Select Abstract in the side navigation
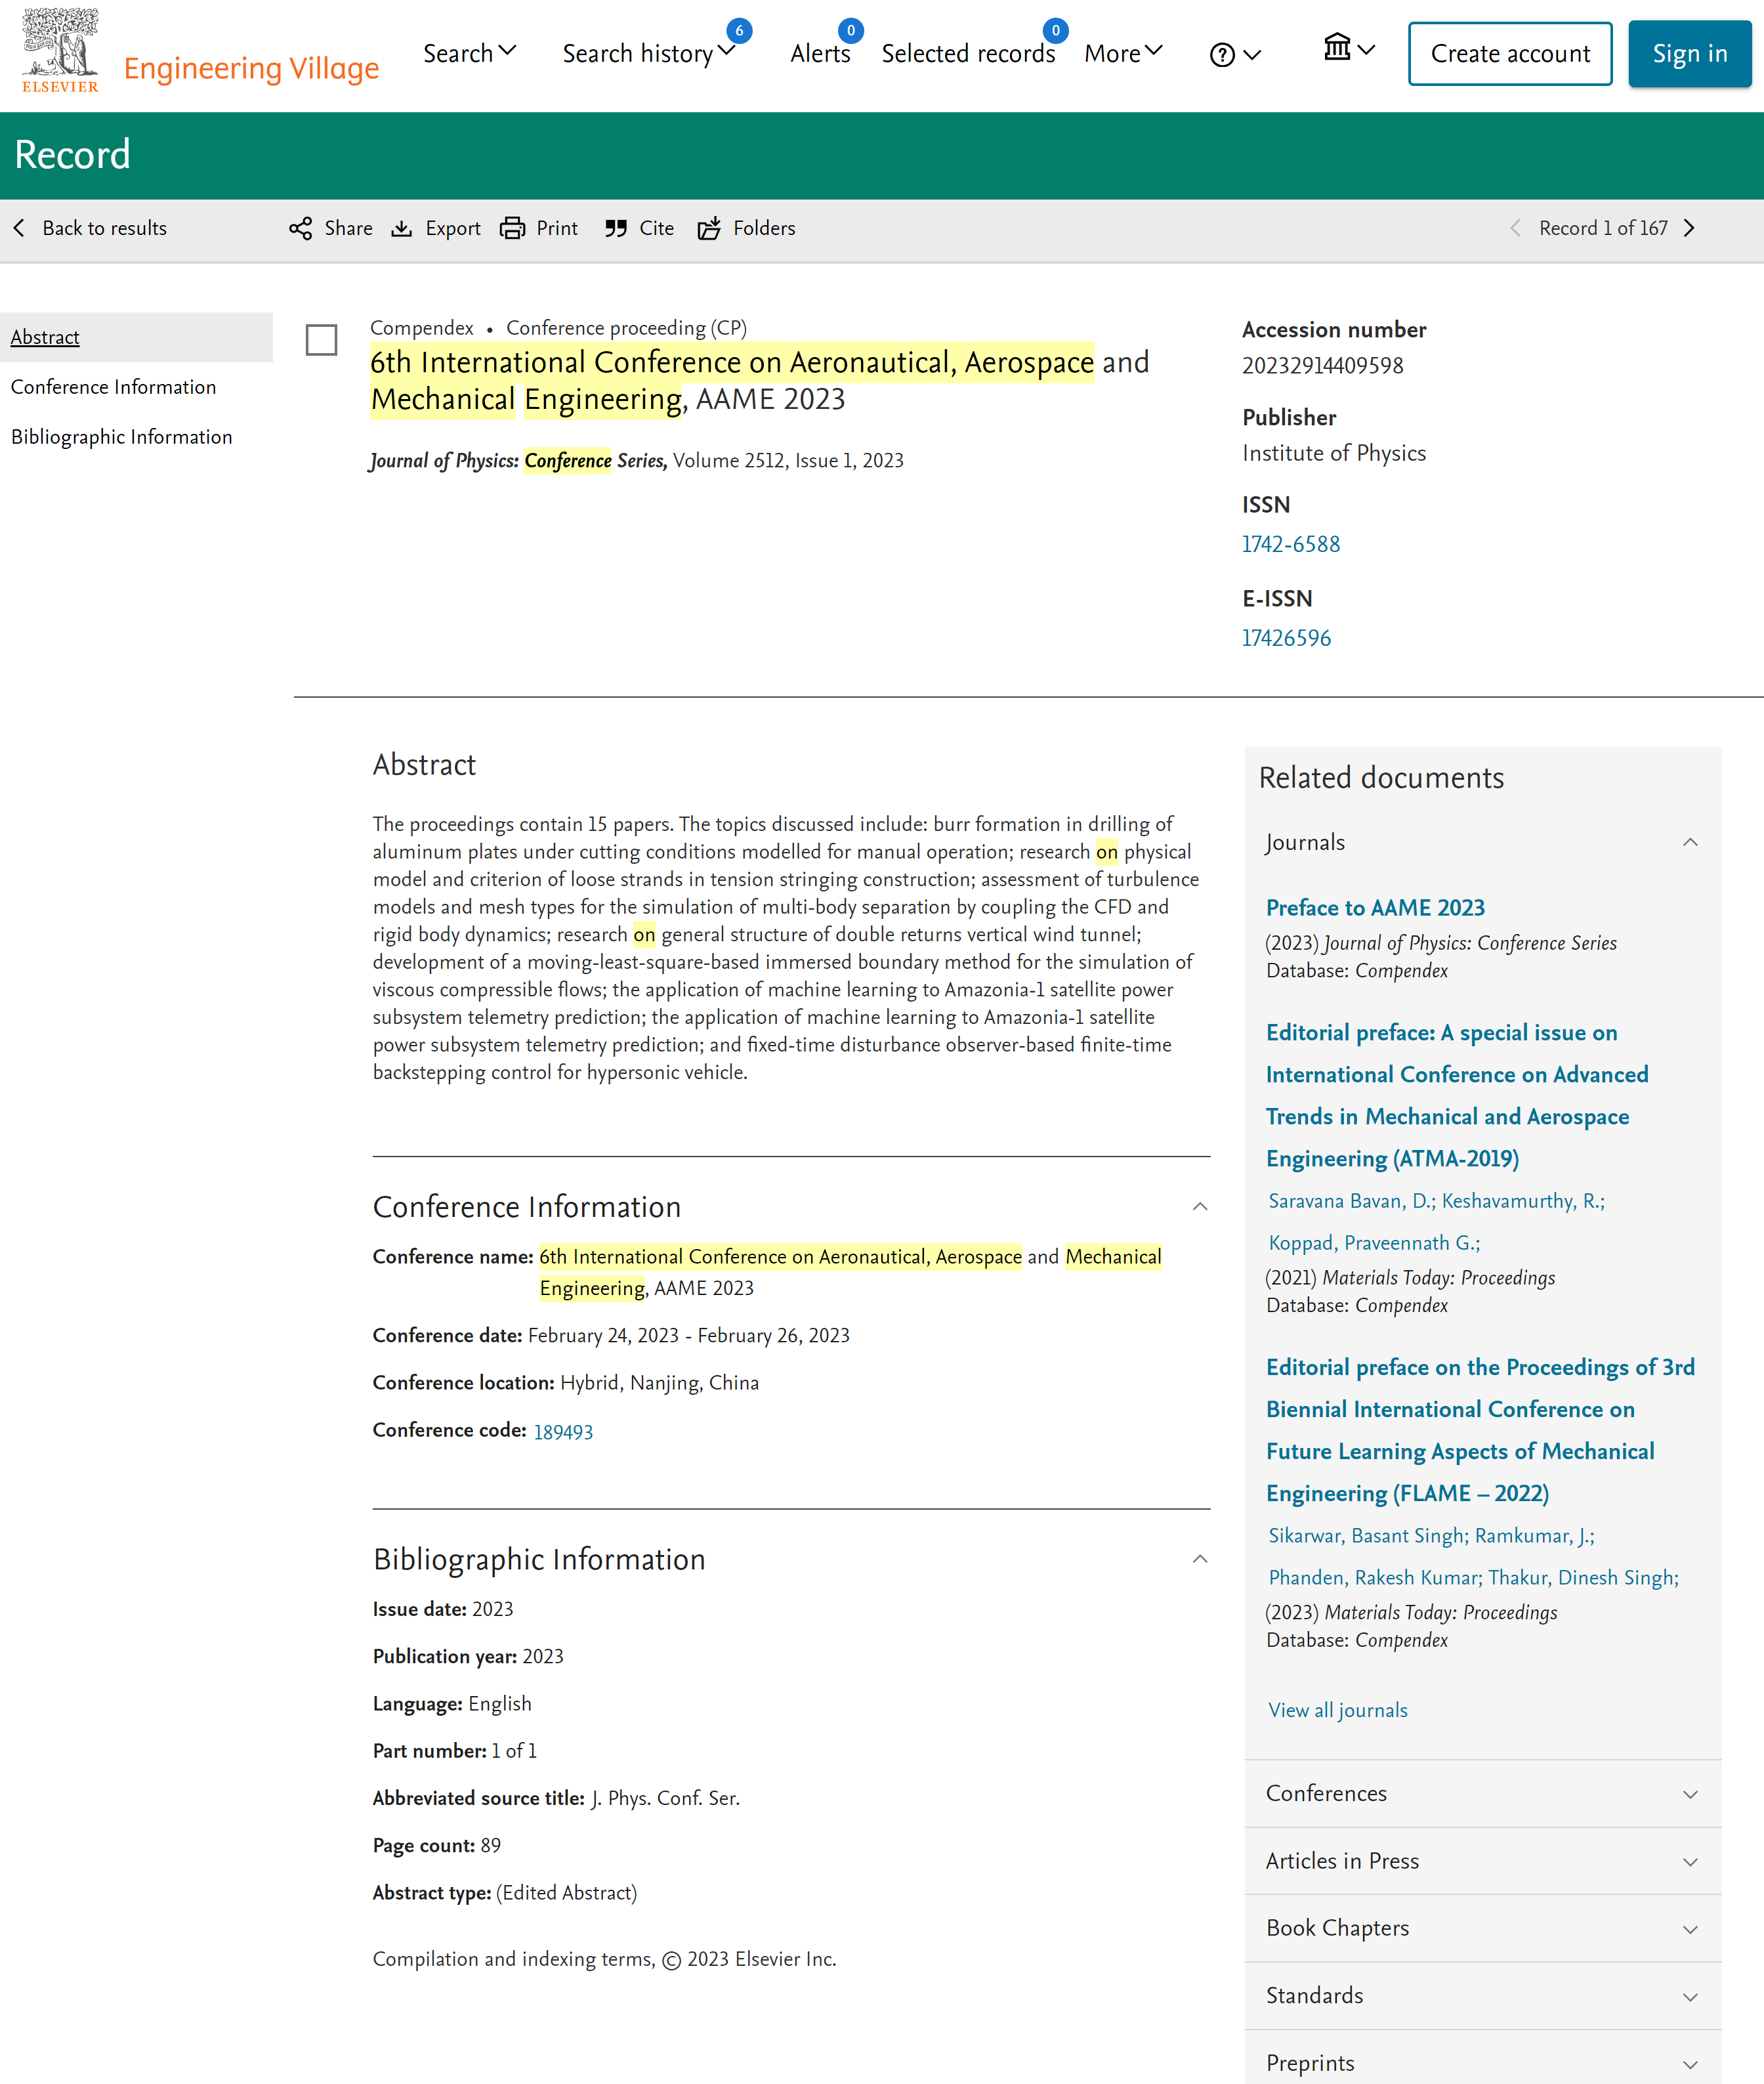1764x2084 pixels. click(45, 338)
